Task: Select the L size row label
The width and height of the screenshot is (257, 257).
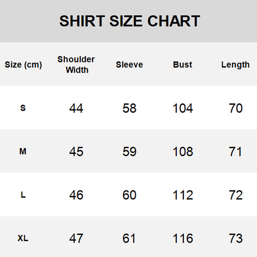Action: point(23,195)
